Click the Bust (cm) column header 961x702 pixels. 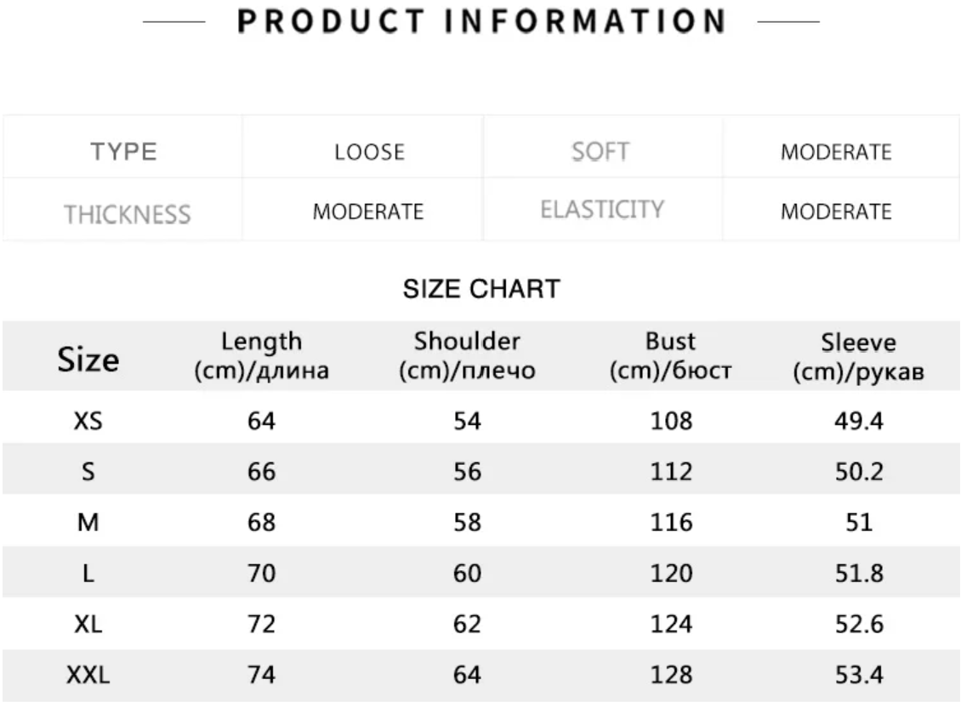pos(670,356)
